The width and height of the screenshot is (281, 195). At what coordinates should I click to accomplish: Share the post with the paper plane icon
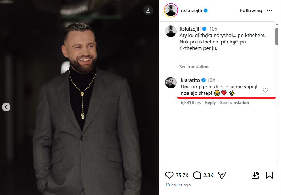tap(222, 175)
